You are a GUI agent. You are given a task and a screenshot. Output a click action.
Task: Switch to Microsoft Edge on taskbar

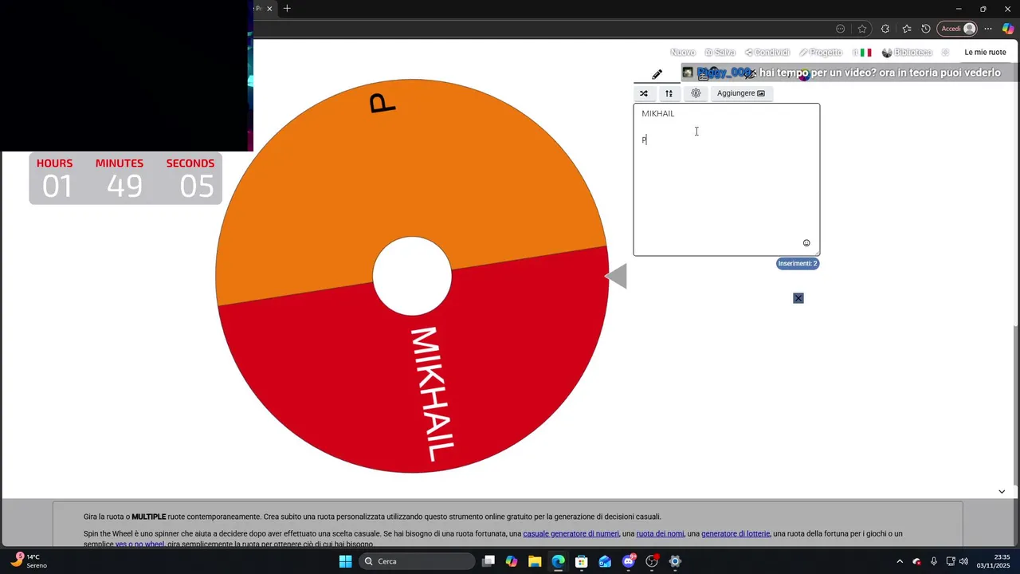tap(558, 561)
